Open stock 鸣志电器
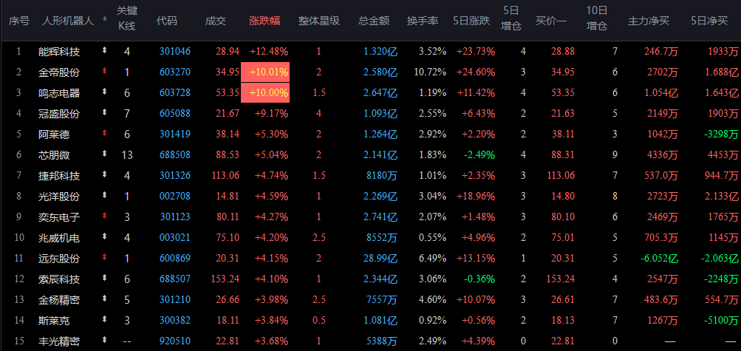 (x=59, y=93)
